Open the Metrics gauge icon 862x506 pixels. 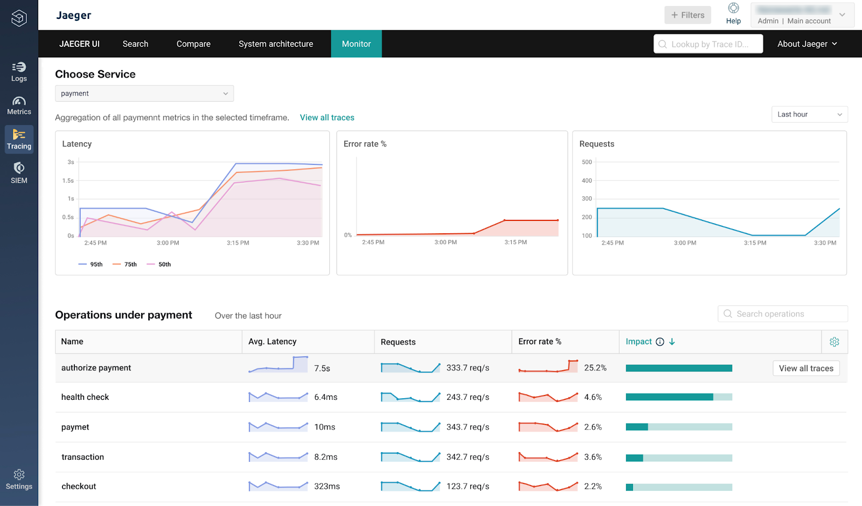click(19, 101)
